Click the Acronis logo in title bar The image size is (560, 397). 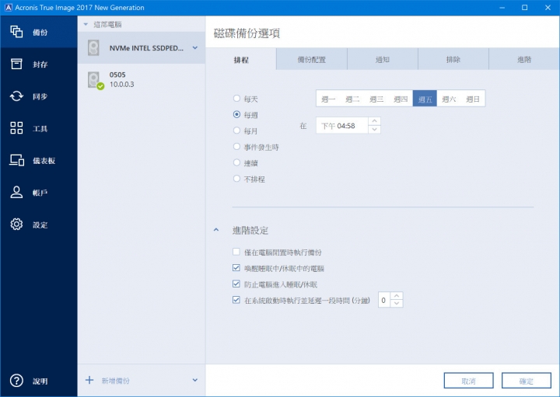point(8,7)
